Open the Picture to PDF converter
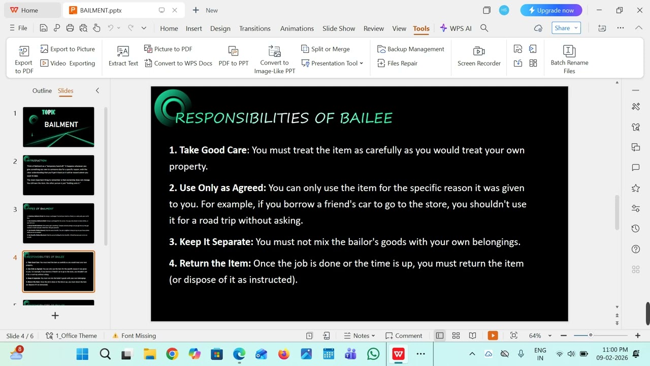 click(x=168, y=49)
